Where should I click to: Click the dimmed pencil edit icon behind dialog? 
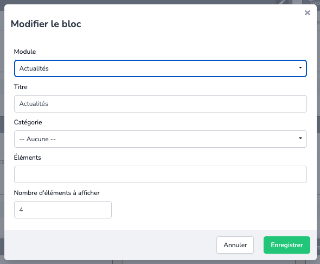click(x=282, y=2)
